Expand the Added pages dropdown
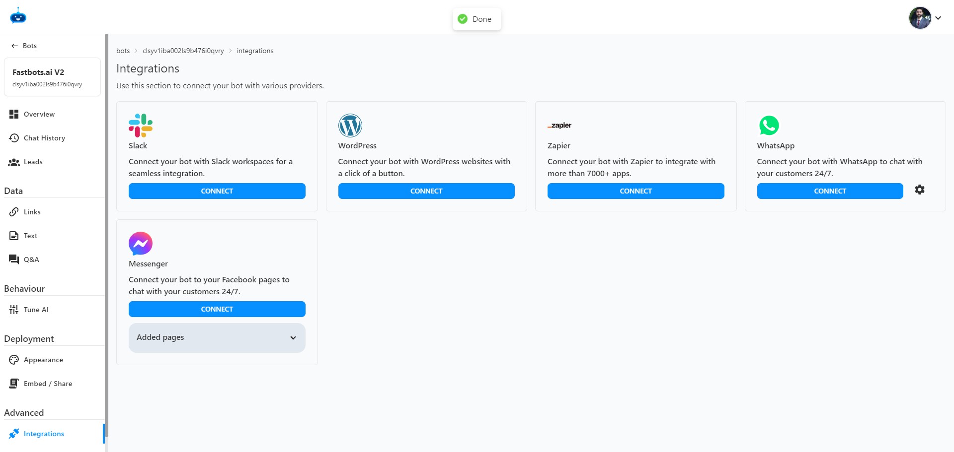This screenshot has width=954, height=452. pyautogui.click(x=217, y=338)
